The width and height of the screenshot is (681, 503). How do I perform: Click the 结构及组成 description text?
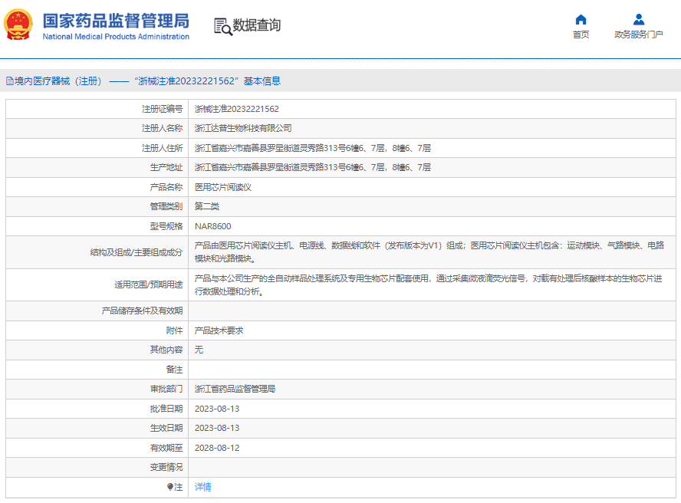pyautogui.click(x=429, y=252)
